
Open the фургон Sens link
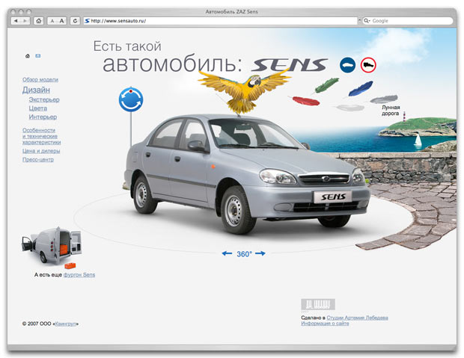pyautogui.click(x=79, y=275)
